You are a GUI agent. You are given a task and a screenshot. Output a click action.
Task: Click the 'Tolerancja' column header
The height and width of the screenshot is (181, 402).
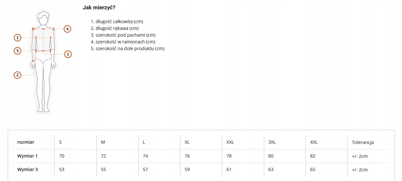point(363,142)
